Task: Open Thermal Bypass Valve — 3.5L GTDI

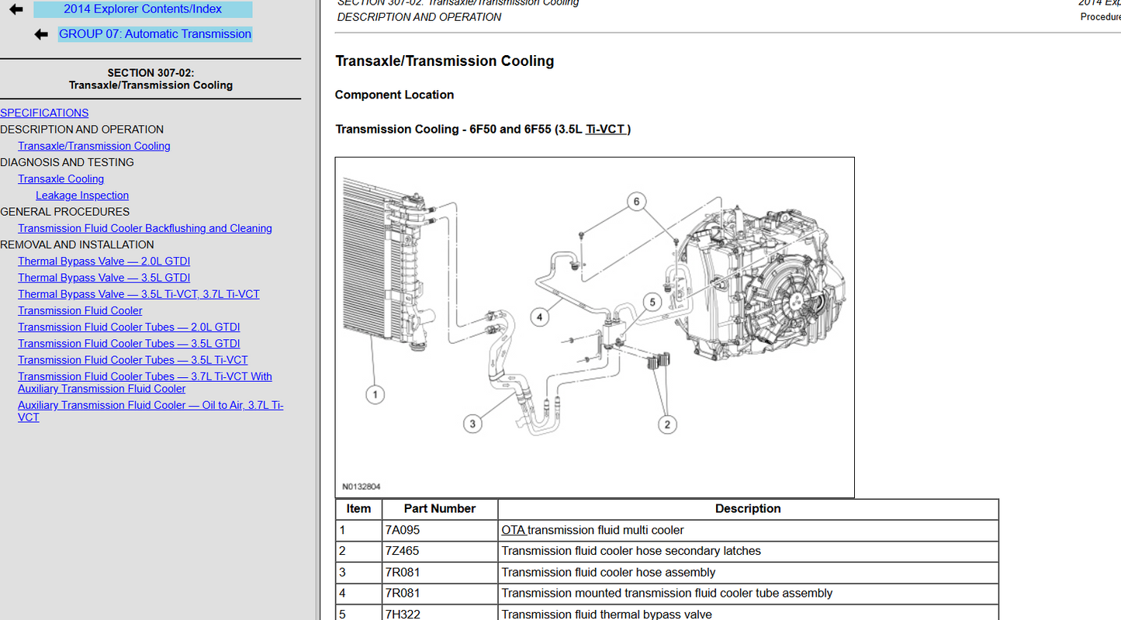Action: (x=104, y=278)
